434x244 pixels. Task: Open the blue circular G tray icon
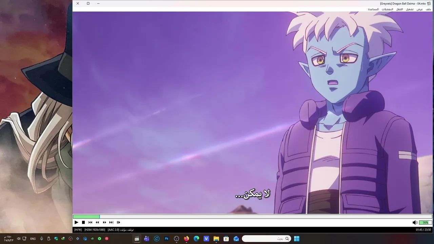point(85,239)
